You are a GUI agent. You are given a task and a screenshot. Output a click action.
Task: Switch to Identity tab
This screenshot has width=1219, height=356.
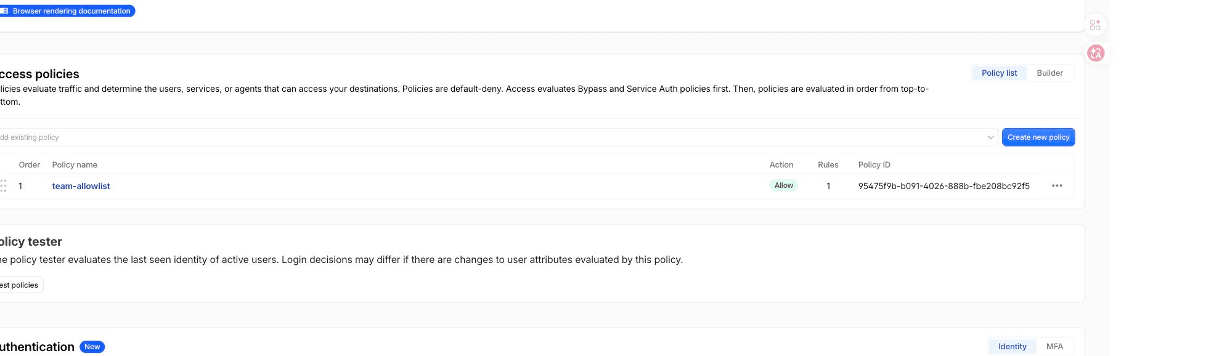click(1012, 347)
